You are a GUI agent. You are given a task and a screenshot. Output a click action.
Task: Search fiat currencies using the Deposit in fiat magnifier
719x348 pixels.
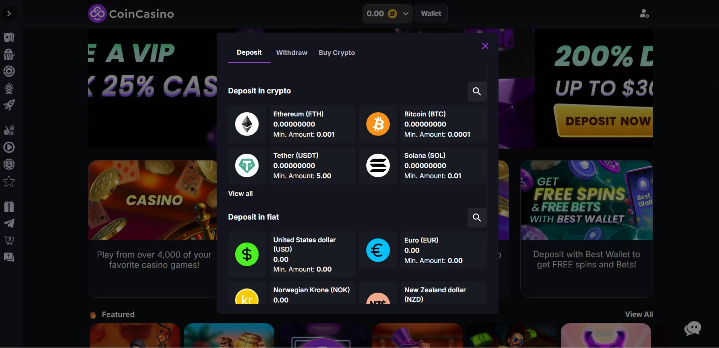[x=477, y=218]
